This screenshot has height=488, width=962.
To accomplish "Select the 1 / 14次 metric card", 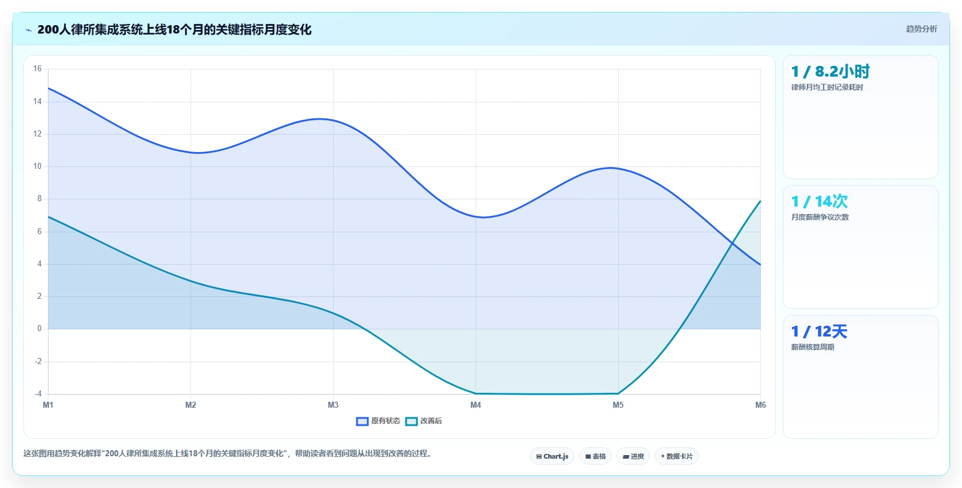I will (x=861, y=247).
